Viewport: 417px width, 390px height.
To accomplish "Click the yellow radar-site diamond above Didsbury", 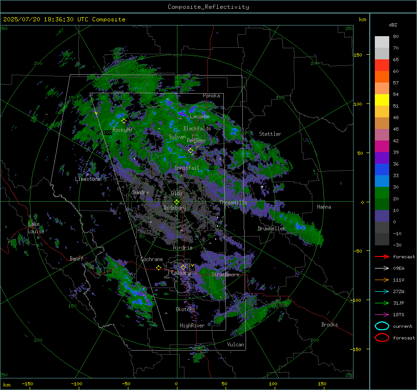I will tap(177, 202).
